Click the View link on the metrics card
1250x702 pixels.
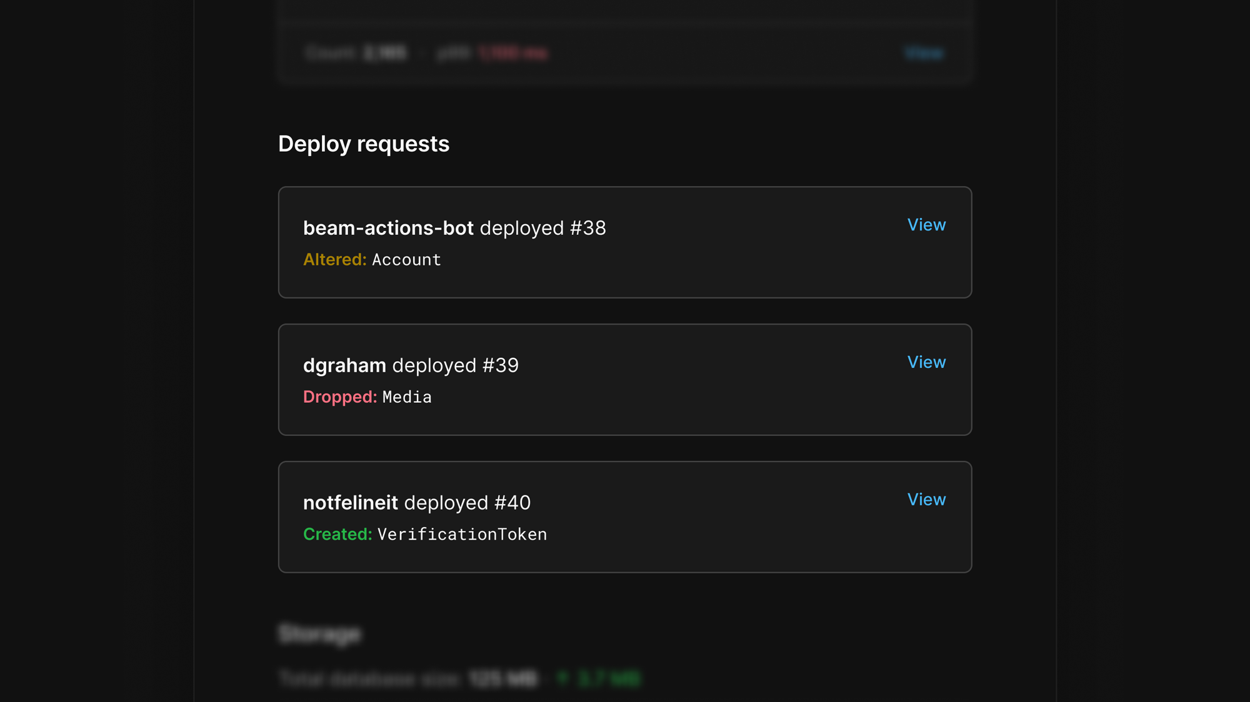click(x=925, y=53)
